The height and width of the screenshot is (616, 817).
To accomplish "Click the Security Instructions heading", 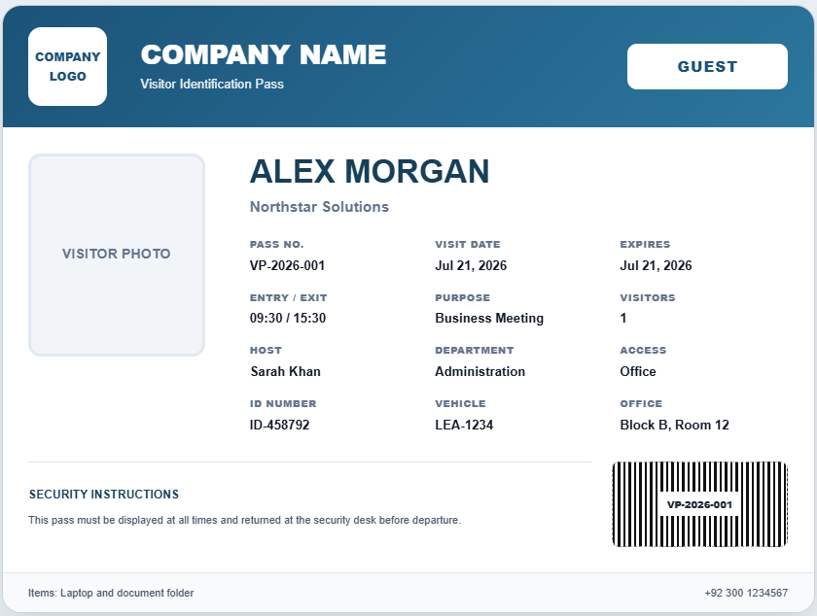I will click(x=104, y=495).
